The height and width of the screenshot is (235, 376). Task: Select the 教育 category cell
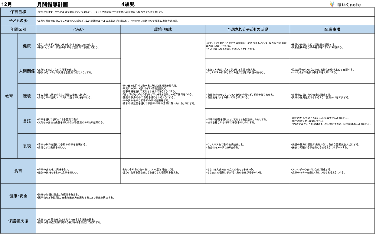tap(9, 96)
